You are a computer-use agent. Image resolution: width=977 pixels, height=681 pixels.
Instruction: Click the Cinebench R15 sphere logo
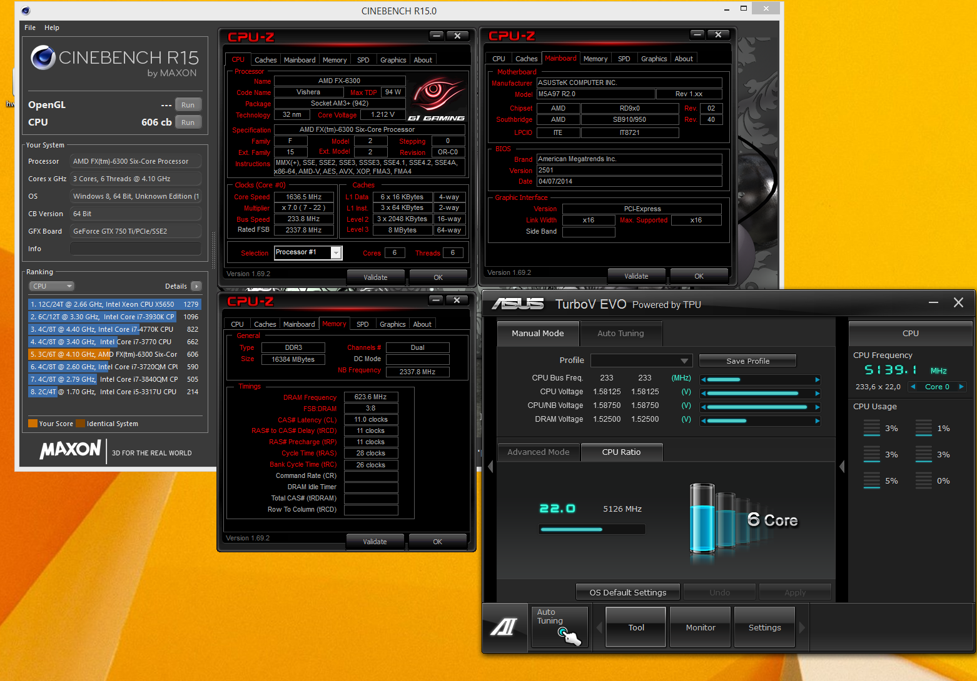pyautogui.click(x=43, y=57)
